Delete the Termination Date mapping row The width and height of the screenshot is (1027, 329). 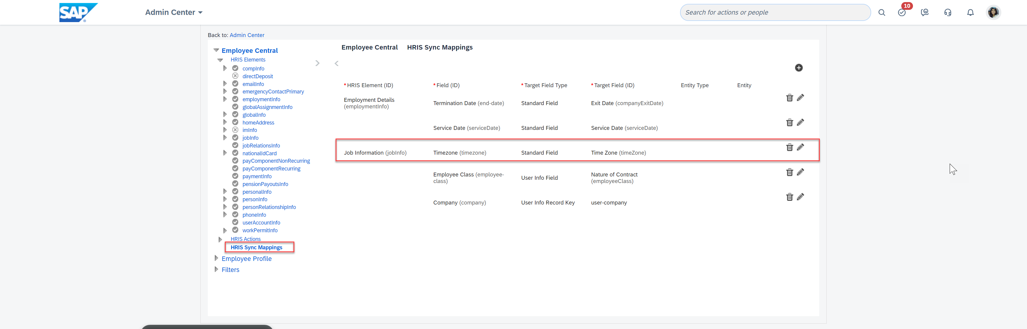point(789,98)
